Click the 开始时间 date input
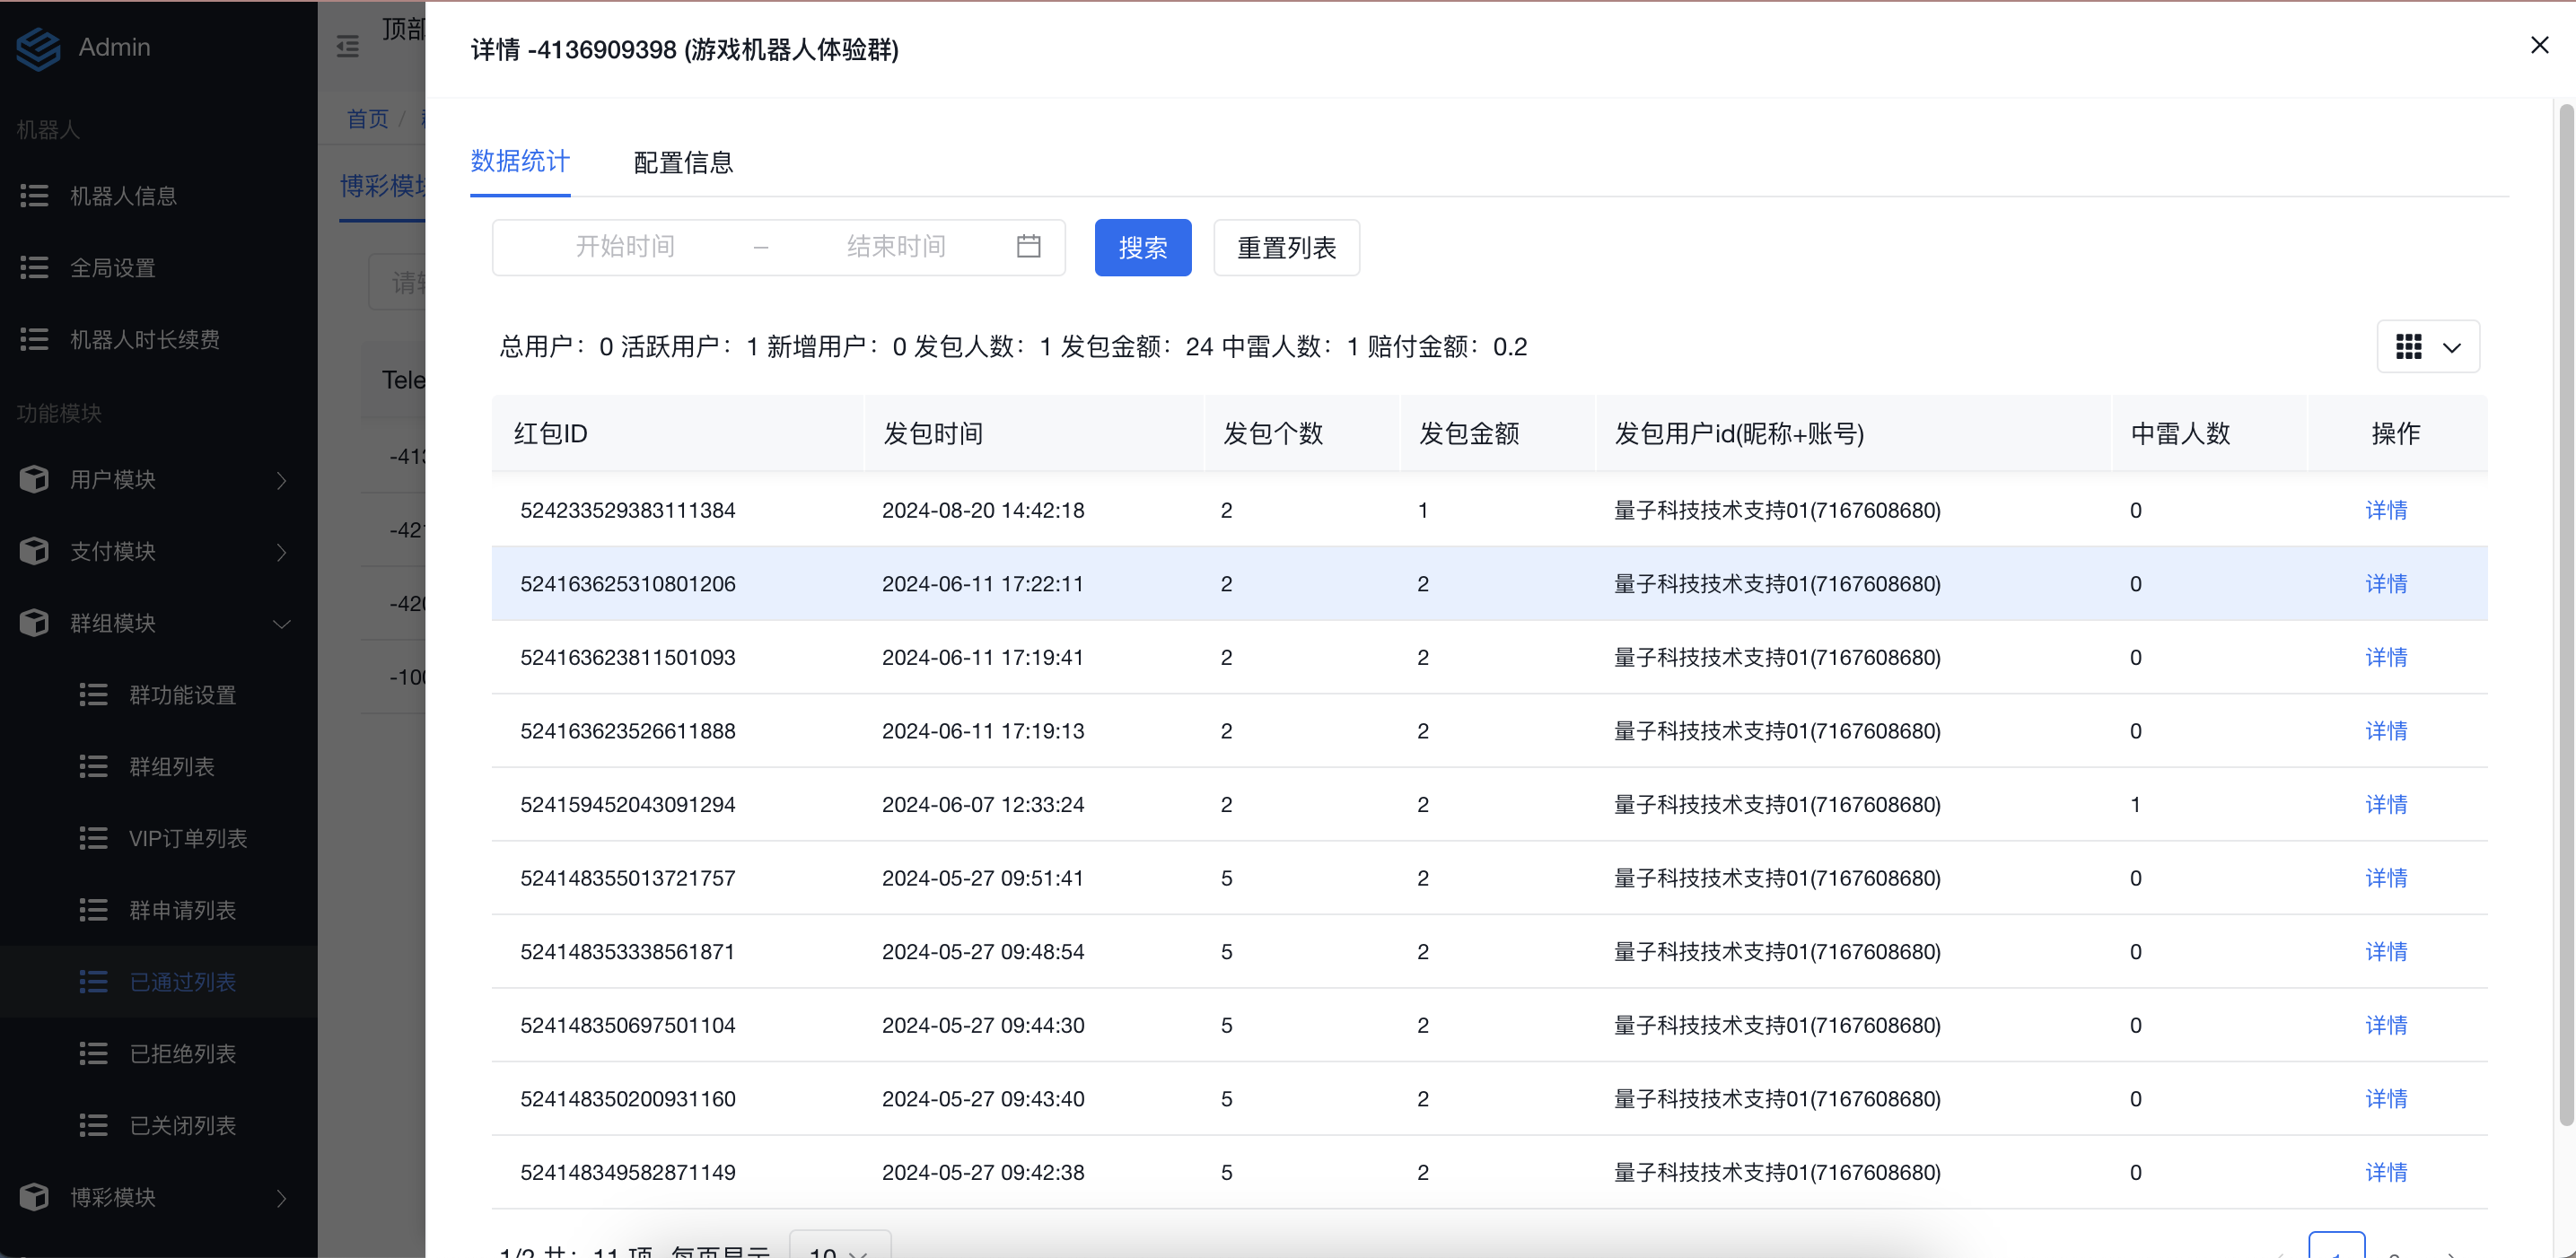 (625, 246)
